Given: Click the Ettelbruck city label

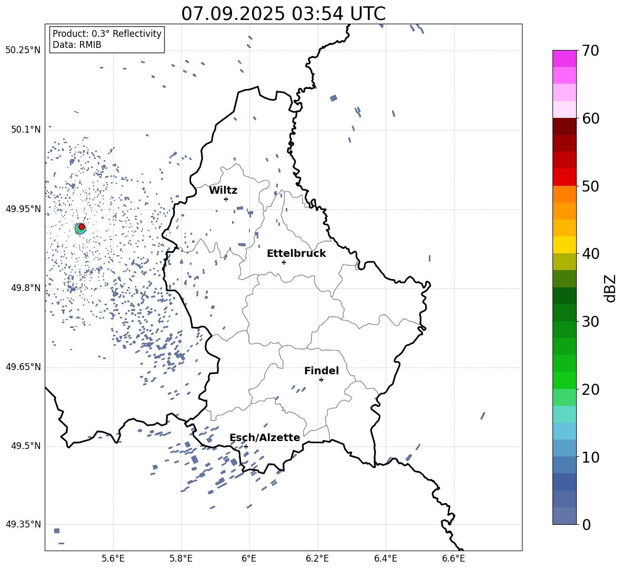Looking at the screenshot, I should pos(296,254).
